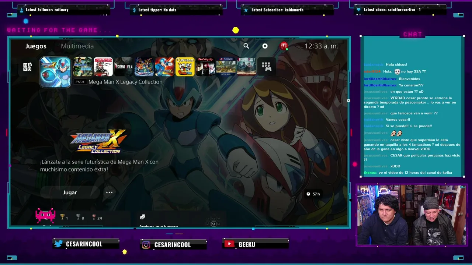Click the YouTube GEEKU banner

[x=256, y=244]
